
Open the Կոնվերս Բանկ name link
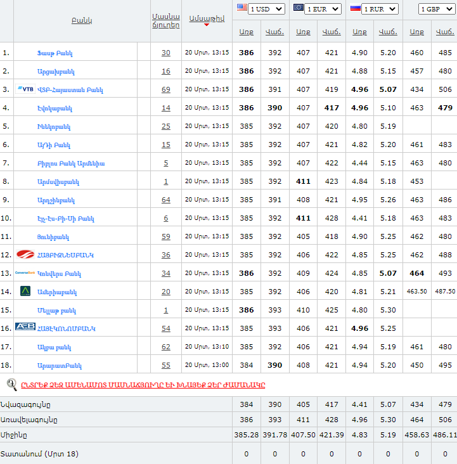59,274
